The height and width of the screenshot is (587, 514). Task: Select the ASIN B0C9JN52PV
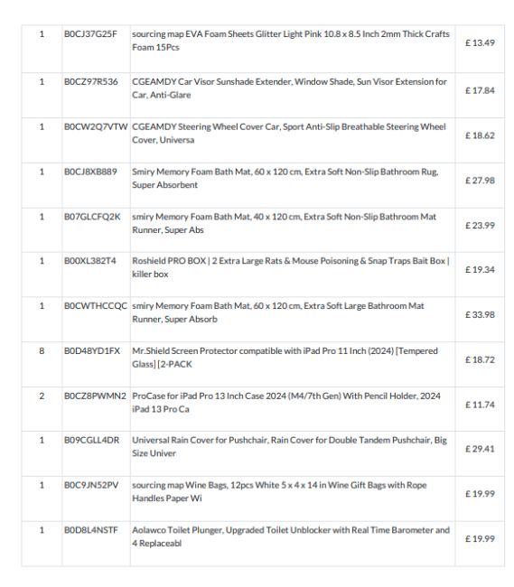(91, 485)
